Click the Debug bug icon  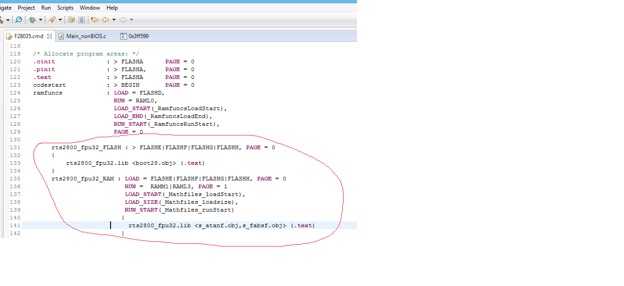(32, 20)
